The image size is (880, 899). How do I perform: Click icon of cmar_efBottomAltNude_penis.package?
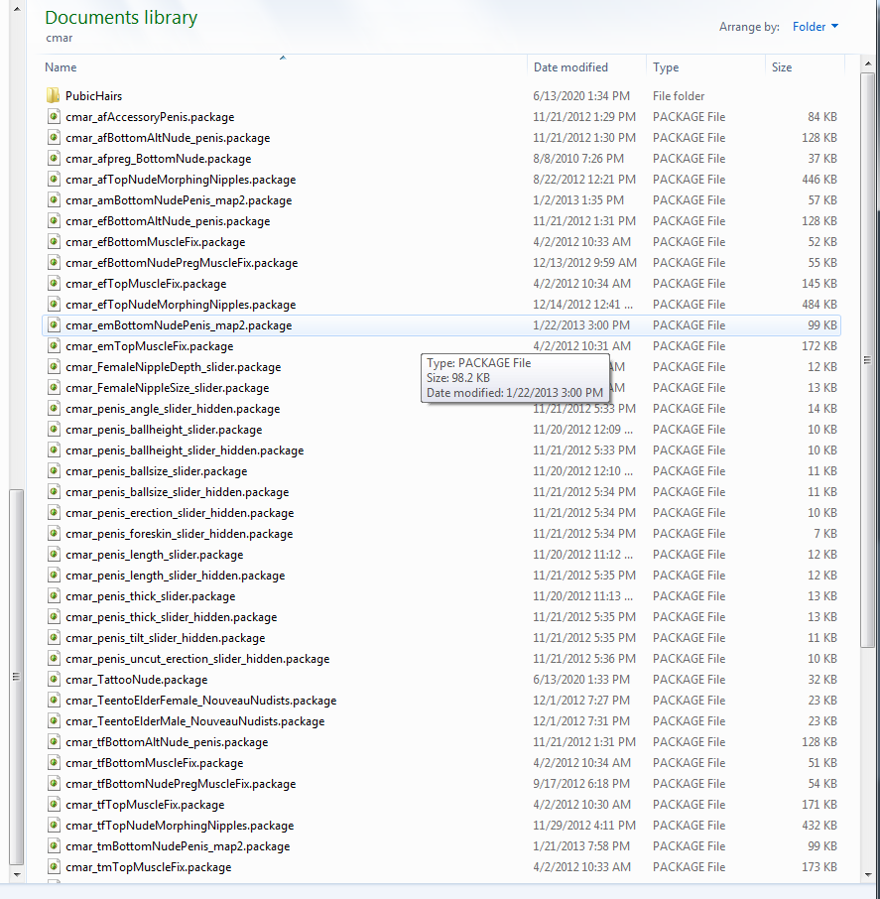pyautogui.click(x=54, y=220)
